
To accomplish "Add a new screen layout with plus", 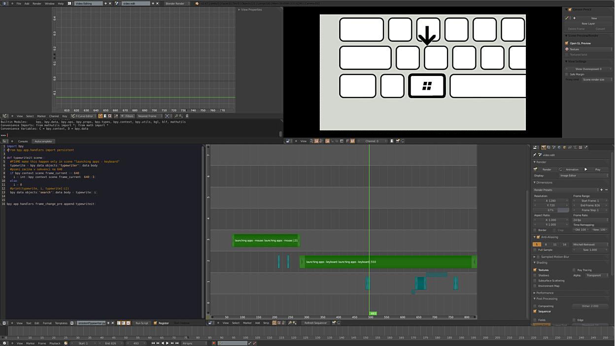I will point(105,3).
